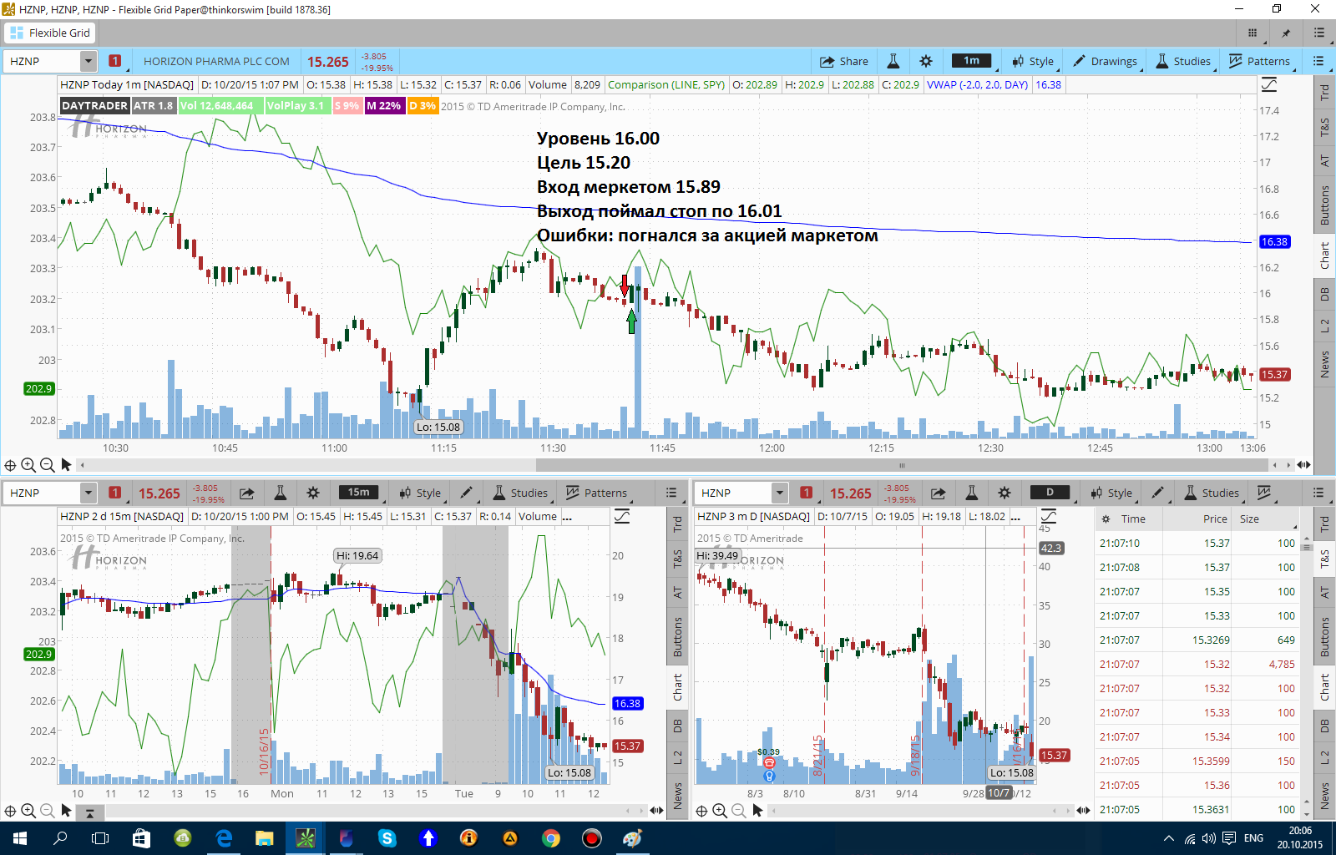Click the daily chart horizontal scrollbar track
This screenshot has height=855, width=1336.
[x=910, y=811]
